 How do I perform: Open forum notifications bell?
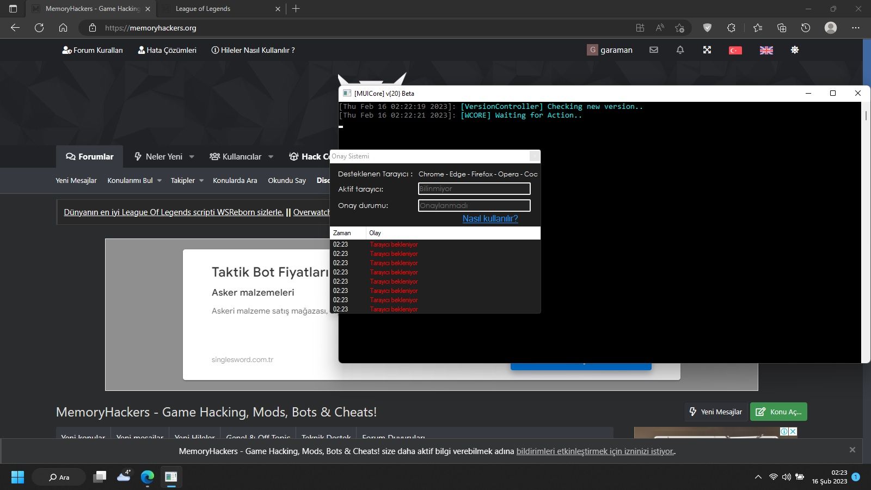coord(680,50)
